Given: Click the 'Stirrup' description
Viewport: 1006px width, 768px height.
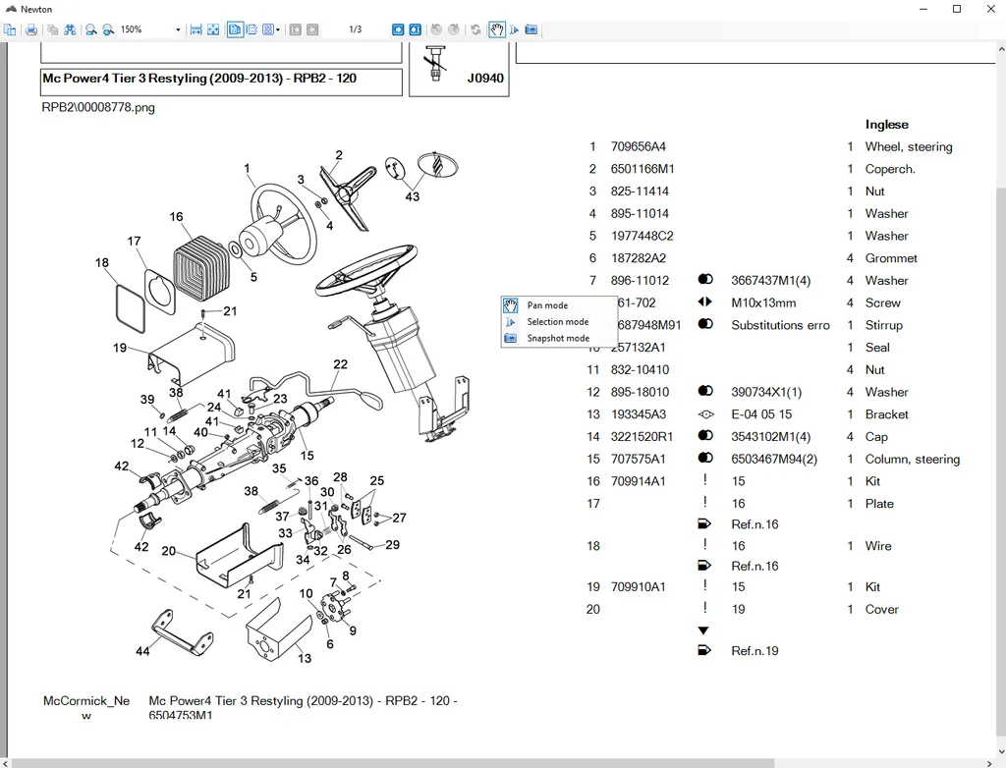Looking at the screenshot, I should coord(883,325).
